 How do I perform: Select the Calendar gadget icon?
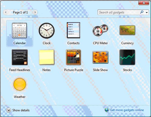coord(19,30)
